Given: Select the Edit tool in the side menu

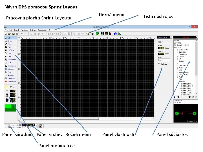Looking at the screenshot, I should (10, 38).
